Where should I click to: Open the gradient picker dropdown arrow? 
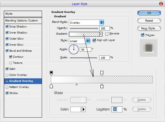point(101,34)
